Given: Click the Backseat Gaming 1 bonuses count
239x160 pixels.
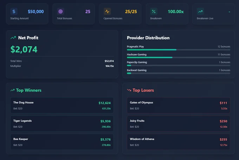Looking at the screenshot, I should [225, 70].
